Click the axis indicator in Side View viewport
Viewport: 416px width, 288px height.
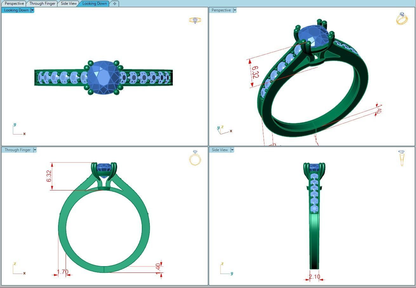click(x=227, y=269)
